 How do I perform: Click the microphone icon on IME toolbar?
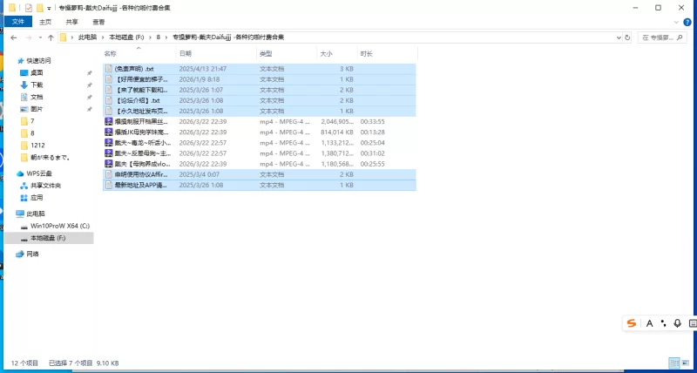[x=677, y=323]
